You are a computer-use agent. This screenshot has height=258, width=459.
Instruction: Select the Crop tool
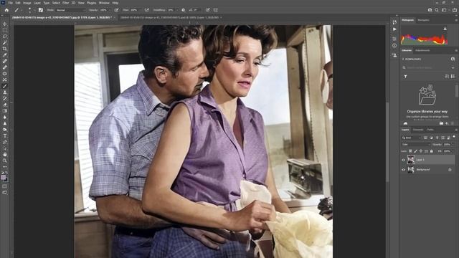coord(5,49)
